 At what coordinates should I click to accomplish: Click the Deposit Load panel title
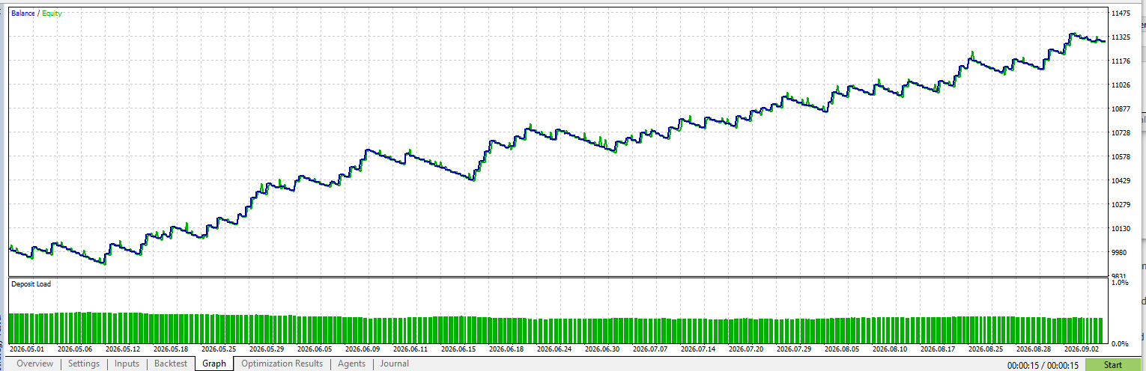30,284
